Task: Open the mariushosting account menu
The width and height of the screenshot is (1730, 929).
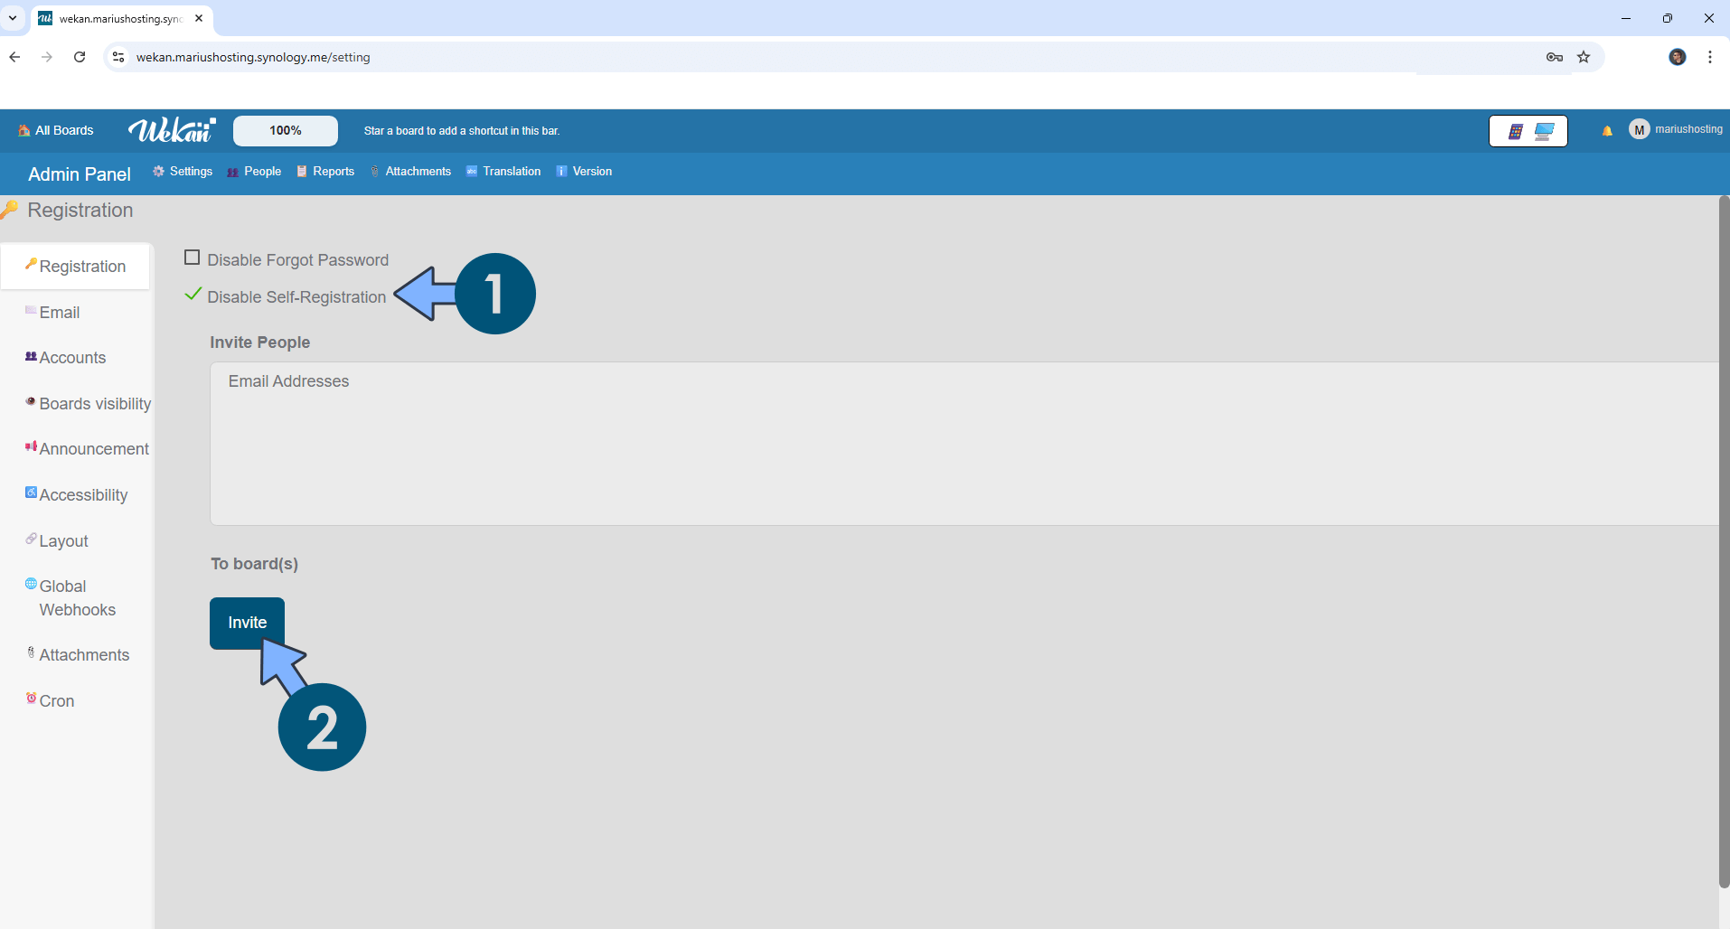Action: tap(1677, 129)
